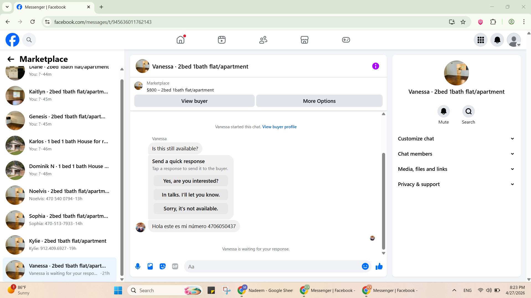Open Kaitlyn's 2bed 1bath conversation
The width and height of the screenshot is (531, 298).
pyautogui.click(x=60, y=95)
